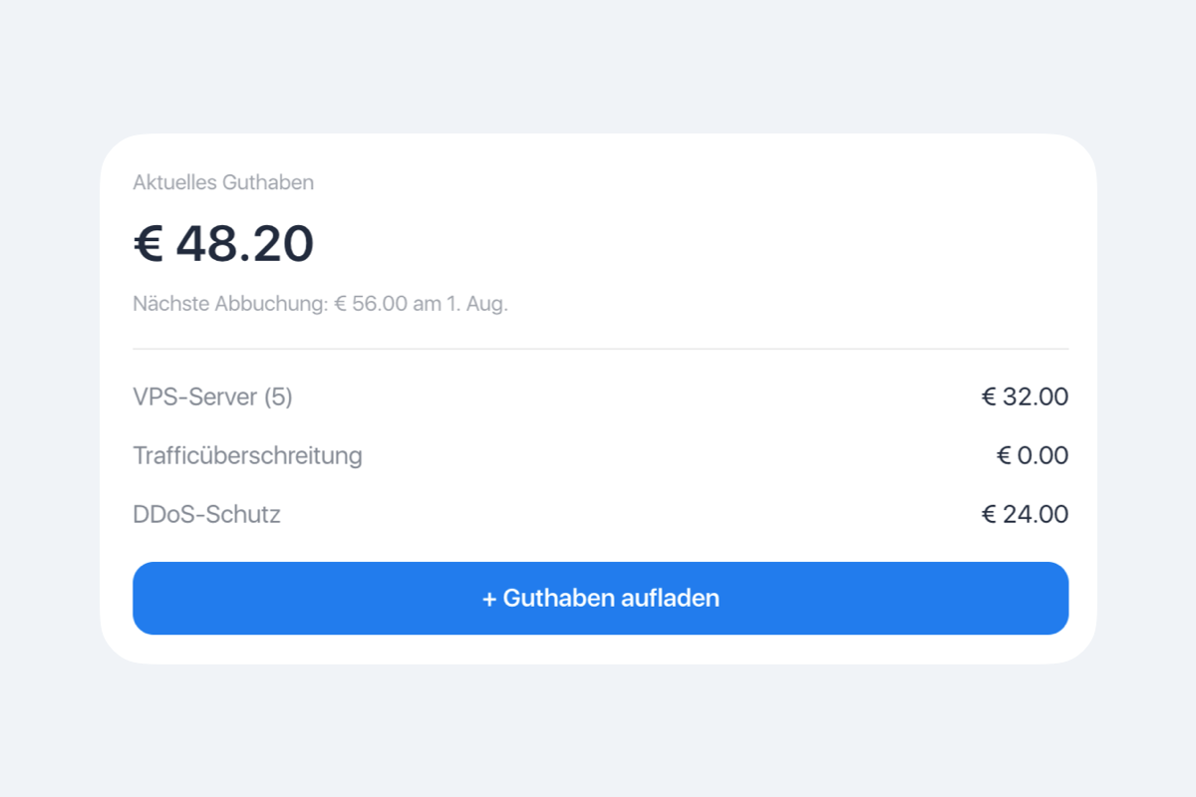Click the plus sign on the aufladen button
This screenshot has width=1196, height=797.
coord(489,599)
